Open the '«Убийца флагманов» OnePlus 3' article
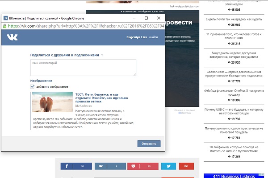Viewport: 268px width, 178px height. tap(234, 93)
